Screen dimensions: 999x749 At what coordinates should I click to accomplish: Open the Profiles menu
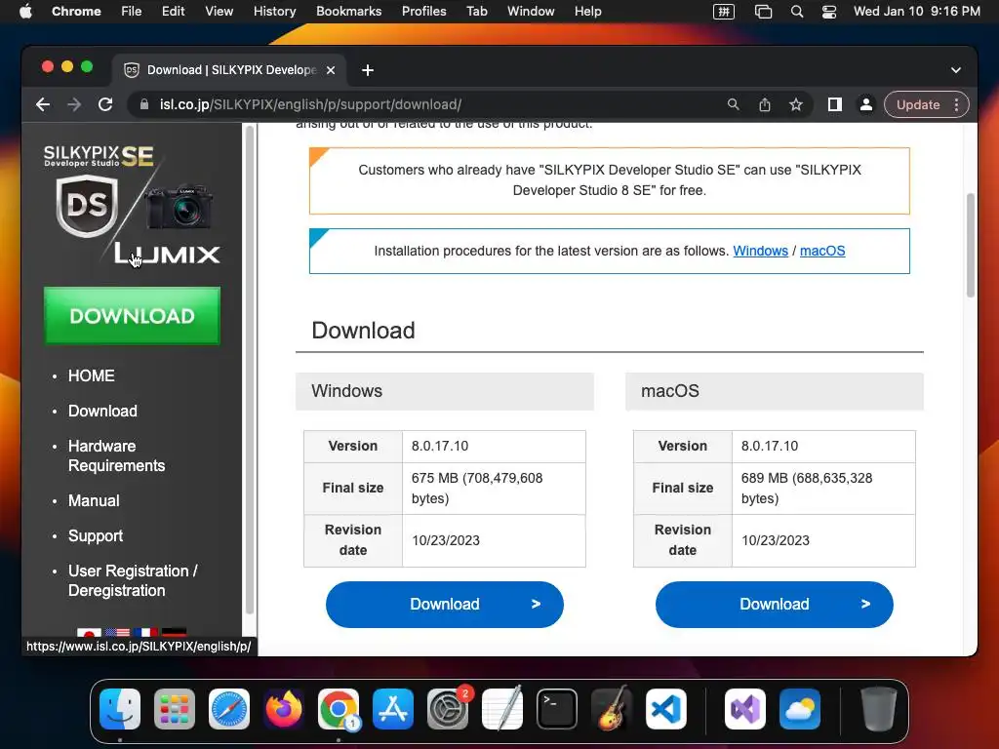[423, 12]
